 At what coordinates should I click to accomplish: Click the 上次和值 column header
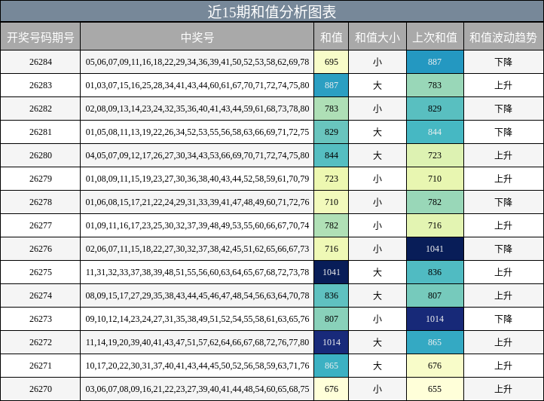[435, 37]
